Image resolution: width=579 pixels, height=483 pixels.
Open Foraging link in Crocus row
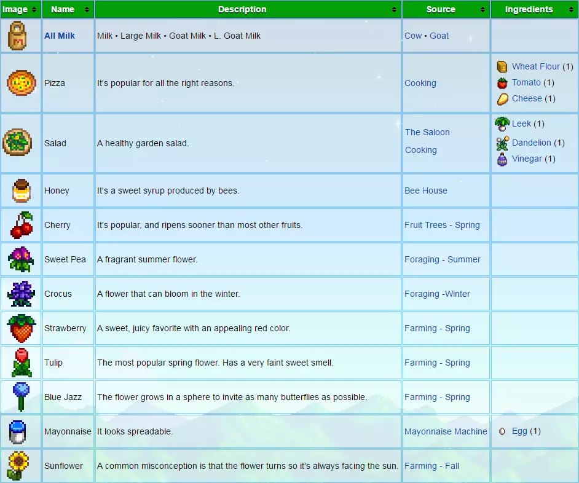[422, 294]
